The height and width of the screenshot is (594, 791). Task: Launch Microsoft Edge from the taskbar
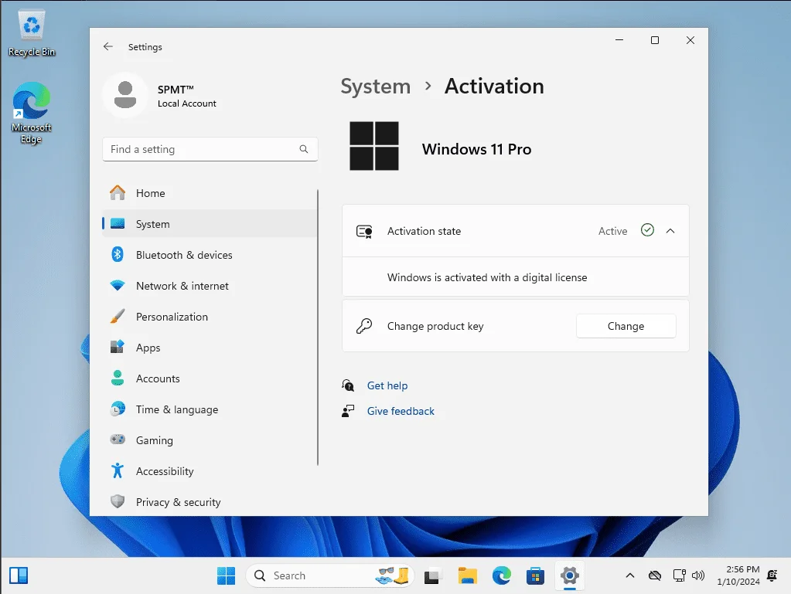tap(502, 575)
